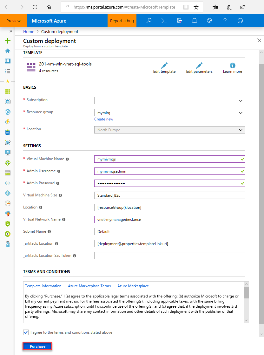Open portal settings gear icon
Image resolution: width=264 pixels, height=355 pixels.
pyautogui.click(x=210, y=21)
